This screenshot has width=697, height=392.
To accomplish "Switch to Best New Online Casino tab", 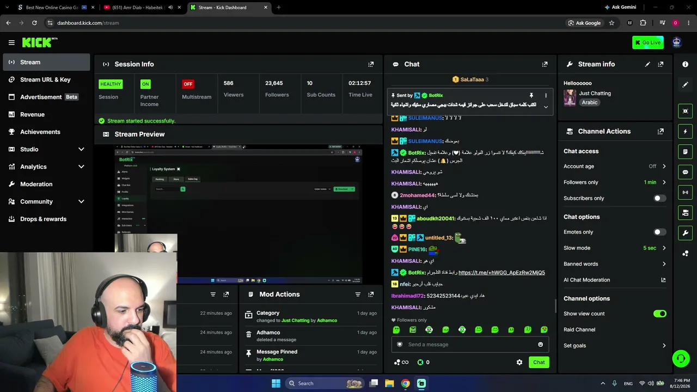I will [x=52, y=8].
